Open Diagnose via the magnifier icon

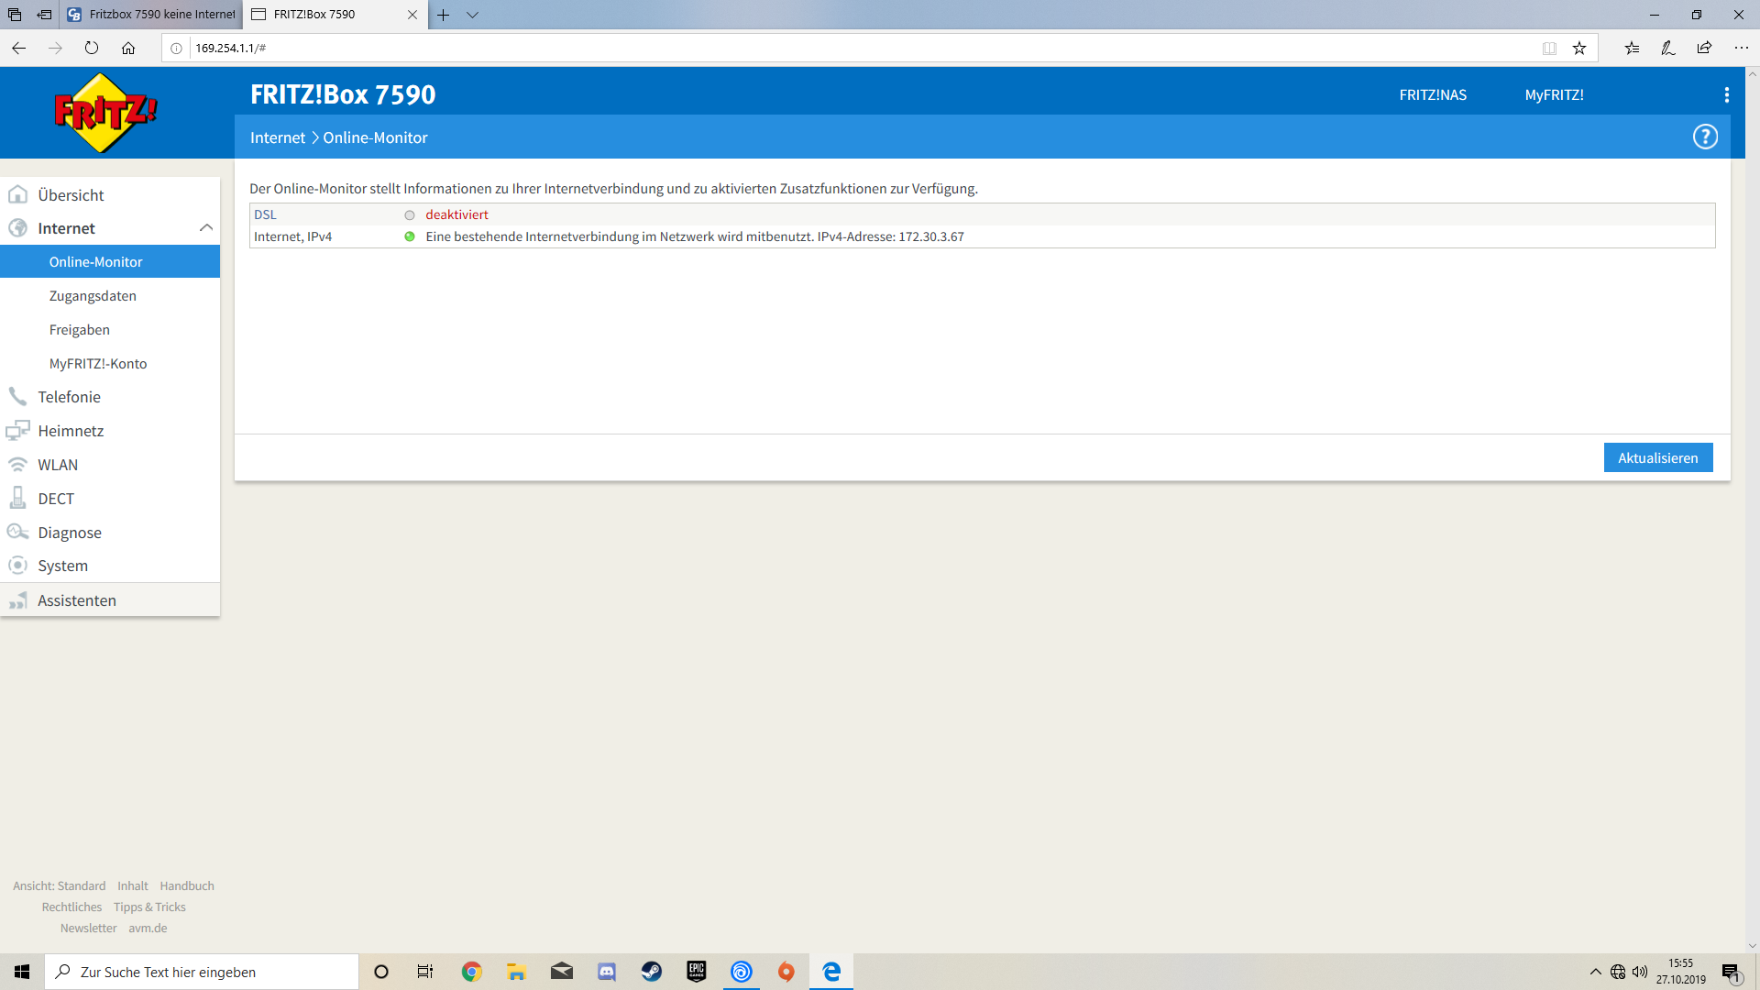(18, 532)
